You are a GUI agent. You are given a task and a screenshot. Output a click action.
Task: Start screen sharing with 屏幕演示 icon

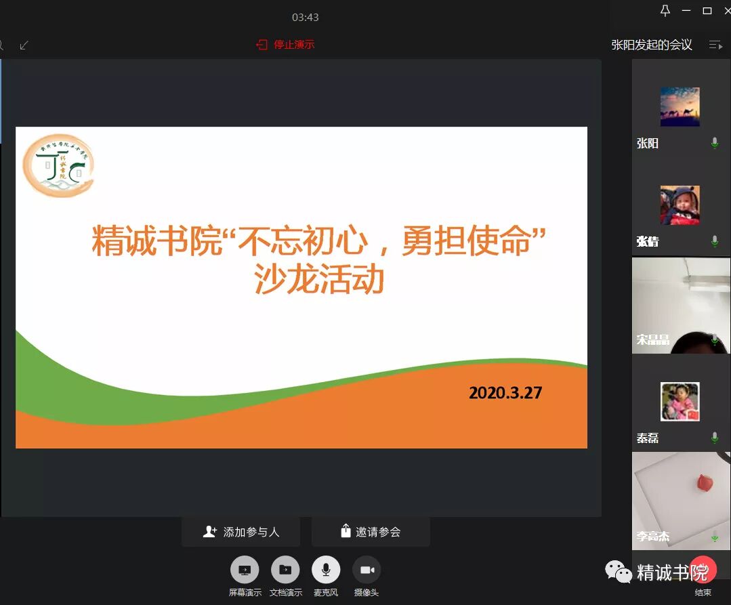pos(245,570)
